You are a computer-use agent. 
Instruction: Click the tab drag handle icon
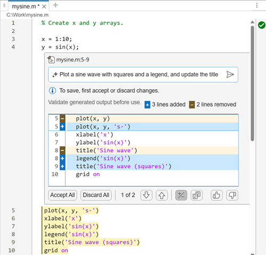(4, 5)
